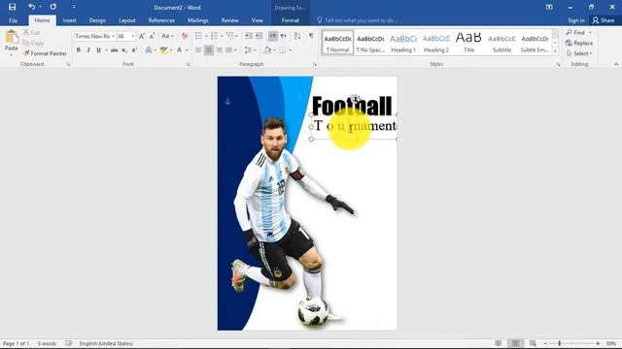The height and width of the screenshot is (349, 622).
Task: Expand the Styles gallery More arrow
Action: (555, 51)
